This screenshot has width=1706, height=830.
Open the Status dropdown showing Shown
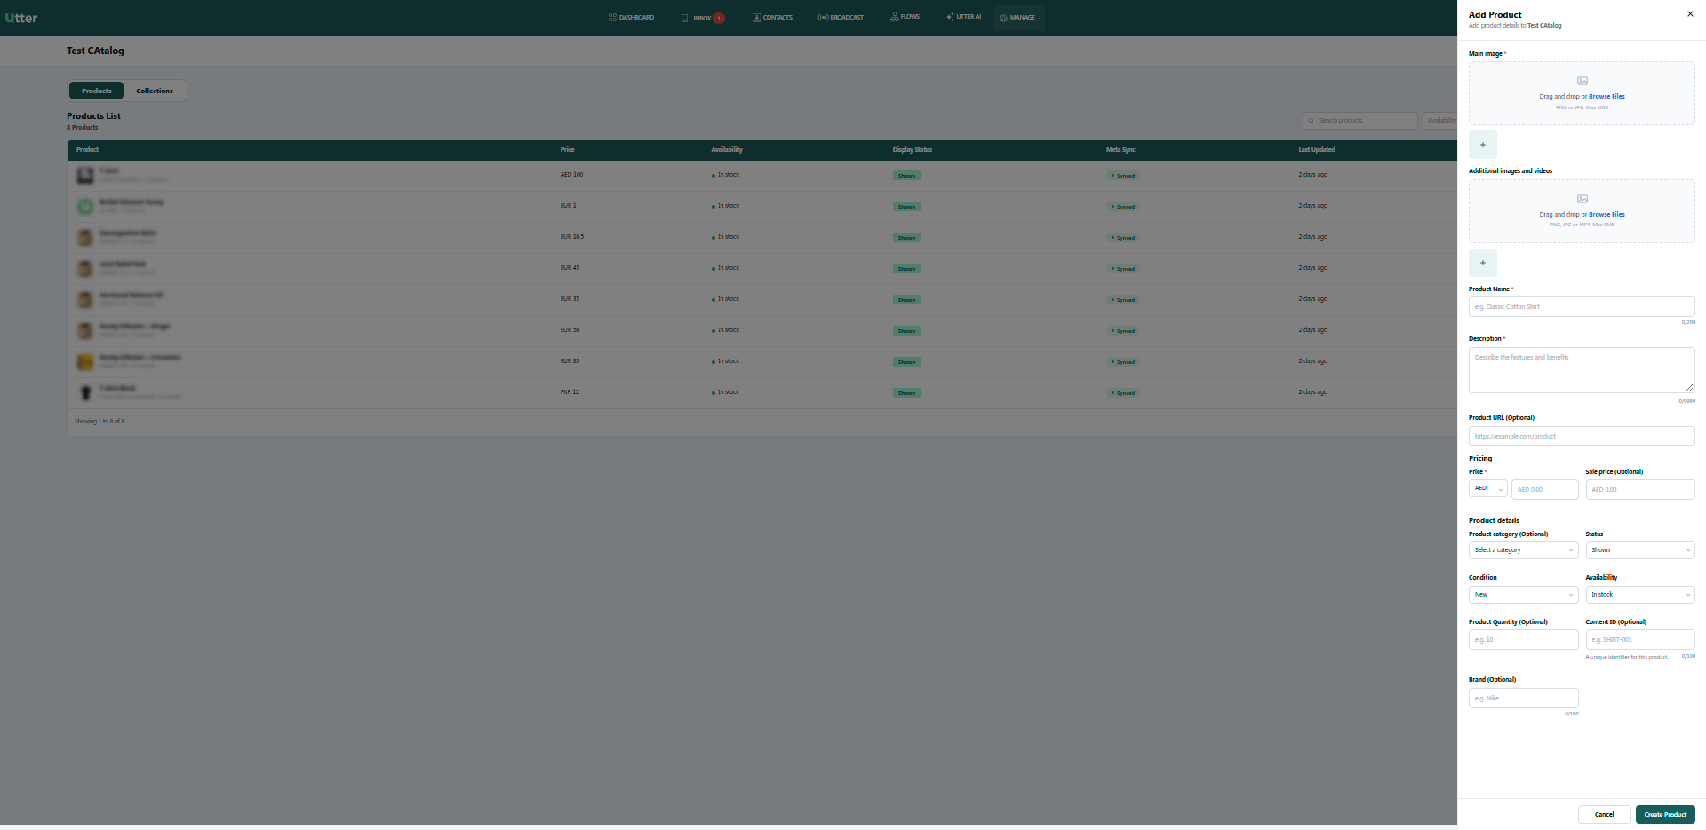pos(1640,550)
